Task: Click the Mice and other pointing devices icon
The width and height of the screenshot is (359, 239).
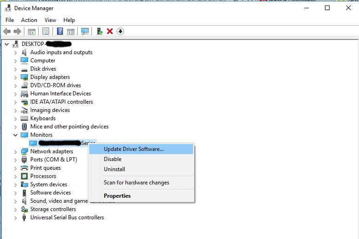Action: tap(24, 127)
